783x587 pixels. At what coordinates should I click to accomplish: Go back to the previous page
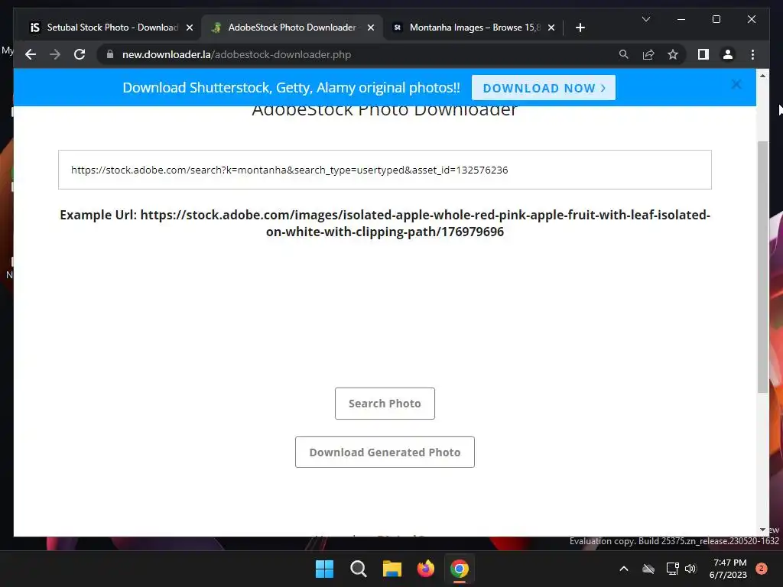(x=31, y=54)
